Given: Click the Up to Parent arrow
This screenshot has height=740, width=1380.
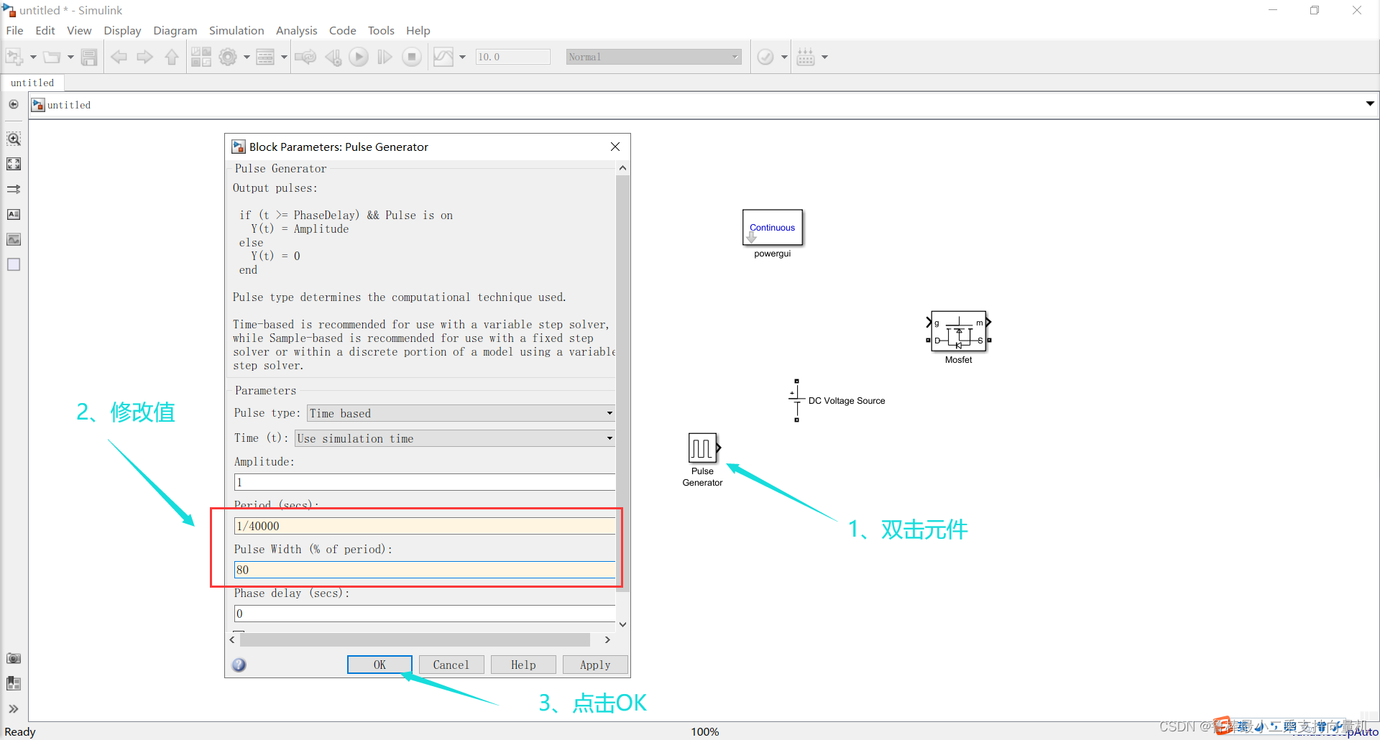Looking at the screenshot, I should [172, 57].
